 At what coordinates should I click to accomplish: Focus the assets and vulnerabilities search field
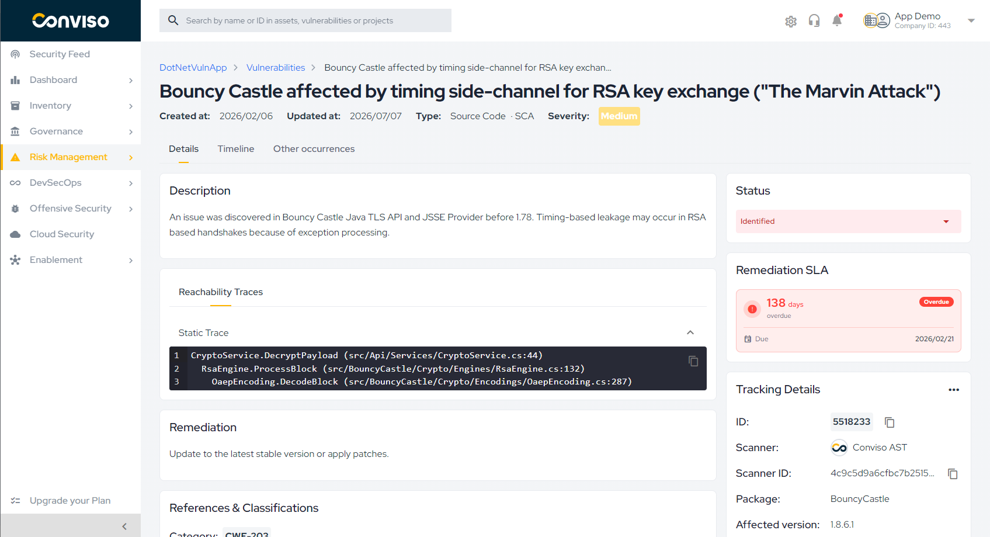click(x=305, y=20)
